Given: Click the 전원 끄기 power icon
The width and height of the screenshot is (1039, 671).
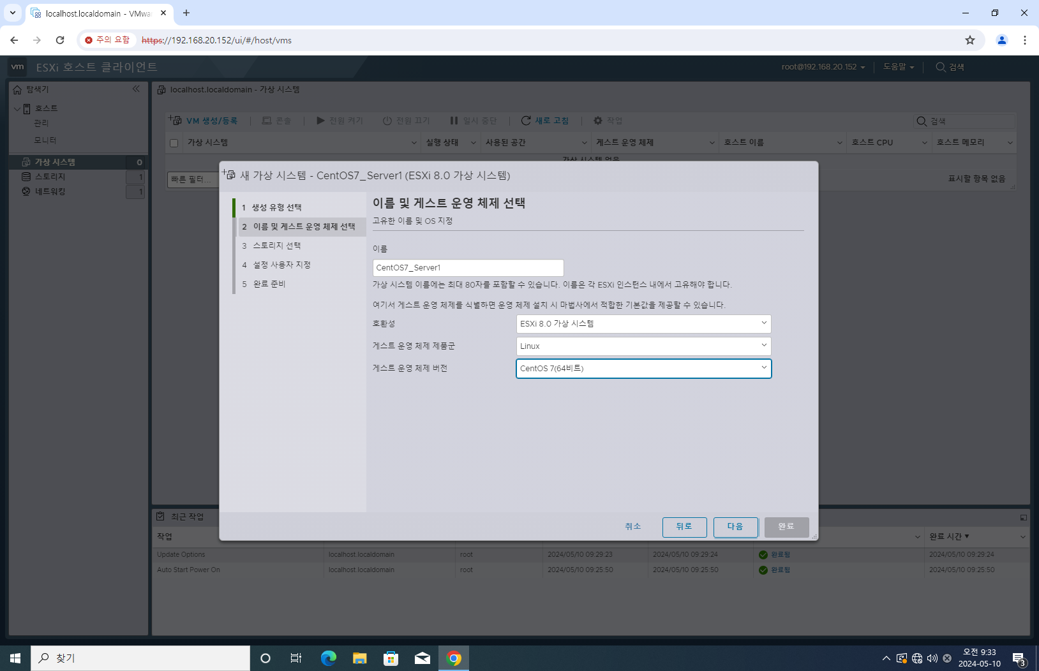Looking at the screenshot, I should pyautogui.click(x=387, y=121).
